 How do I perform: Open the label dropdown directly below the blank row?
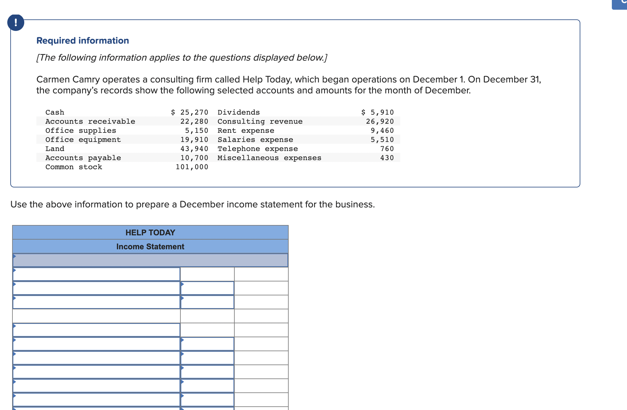[96, 330]
